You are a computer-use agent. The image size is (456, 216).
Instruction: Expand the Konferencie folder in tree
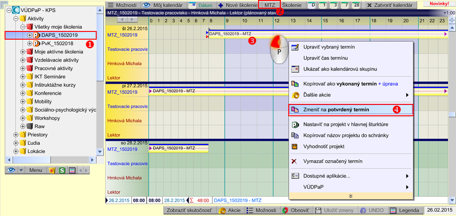tap(23, 93)
